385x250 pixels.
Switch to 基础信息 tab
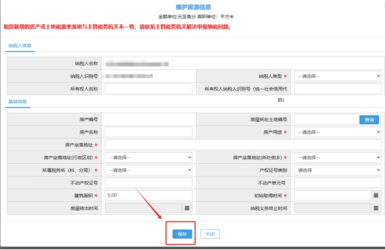(17, 101)
